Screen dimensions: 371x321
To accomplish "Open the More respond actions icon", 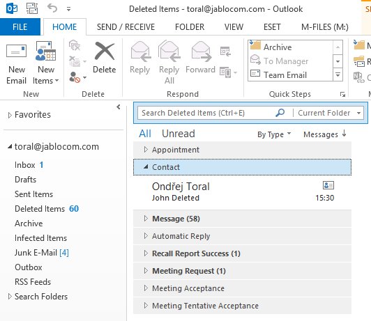I will pos(228,72).
